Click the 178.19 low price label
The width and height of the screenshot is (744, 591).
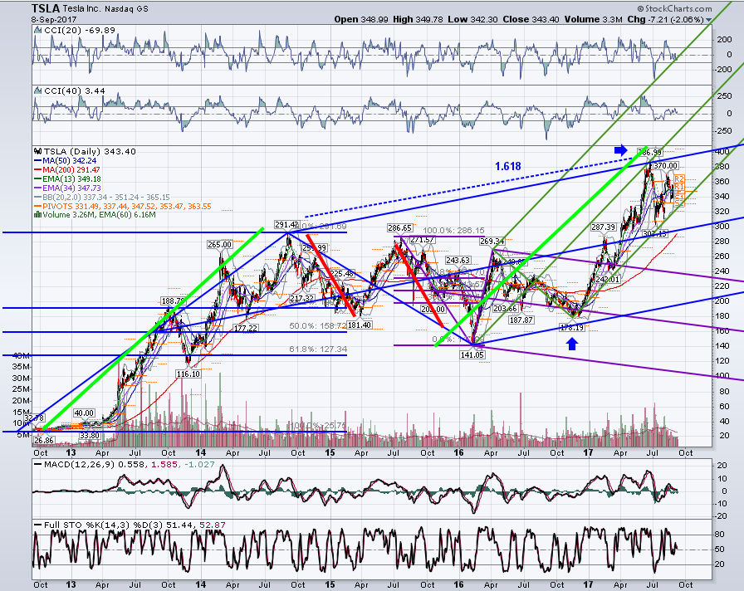pyautogui.click(x=572, y=327)
